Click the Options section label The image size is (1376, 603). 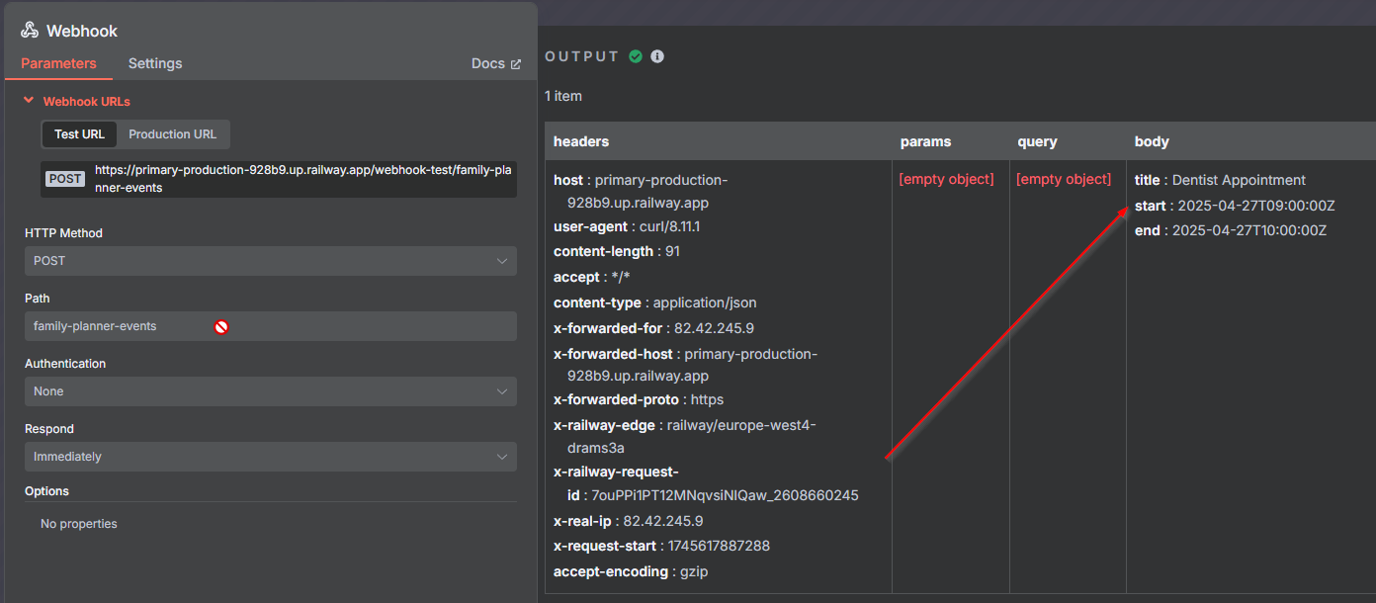coord(46,491)
